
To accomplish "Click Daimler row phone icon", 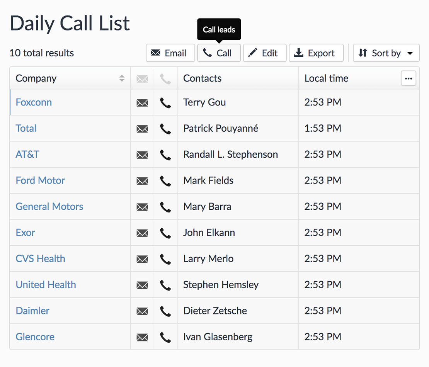I will coord(165,311).
